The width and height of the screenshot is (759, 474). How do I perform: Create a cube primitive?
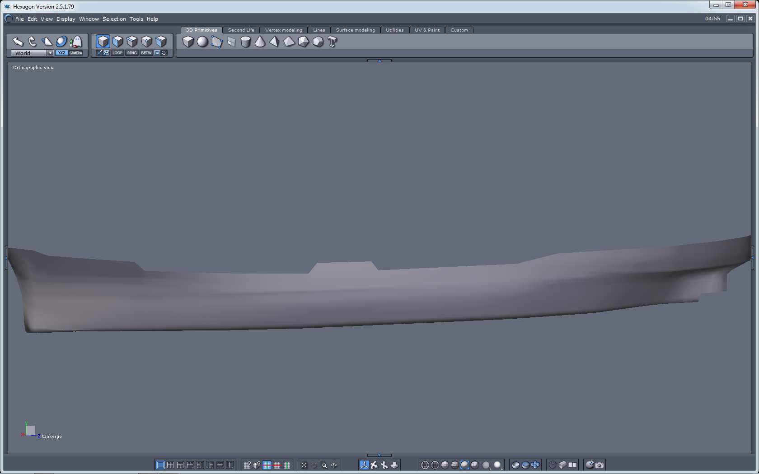point(188,42)
